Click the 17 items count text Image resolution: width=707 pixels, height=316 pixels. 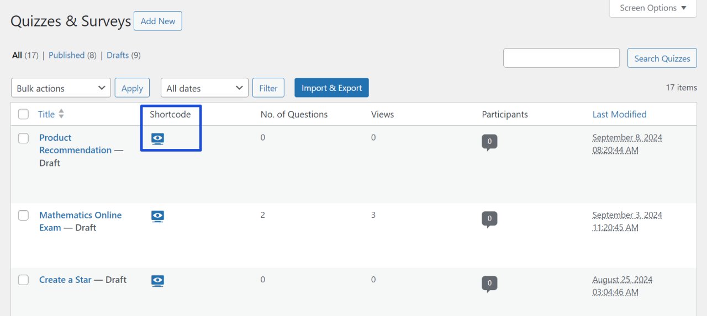(x=681, y=87)
